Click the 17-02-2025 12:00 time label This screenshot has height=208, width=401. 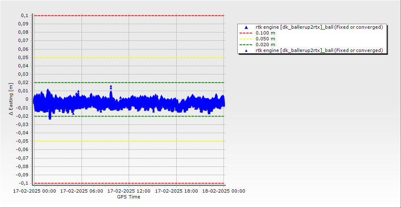(129, 191)
